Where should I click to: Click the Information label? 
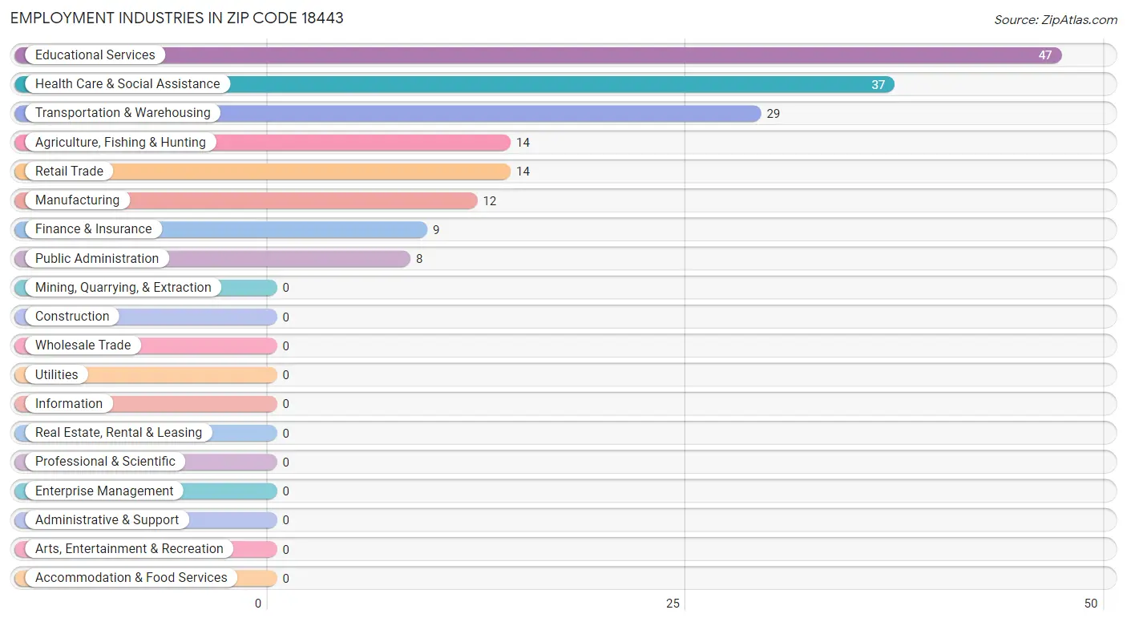[x=69, y=404]
